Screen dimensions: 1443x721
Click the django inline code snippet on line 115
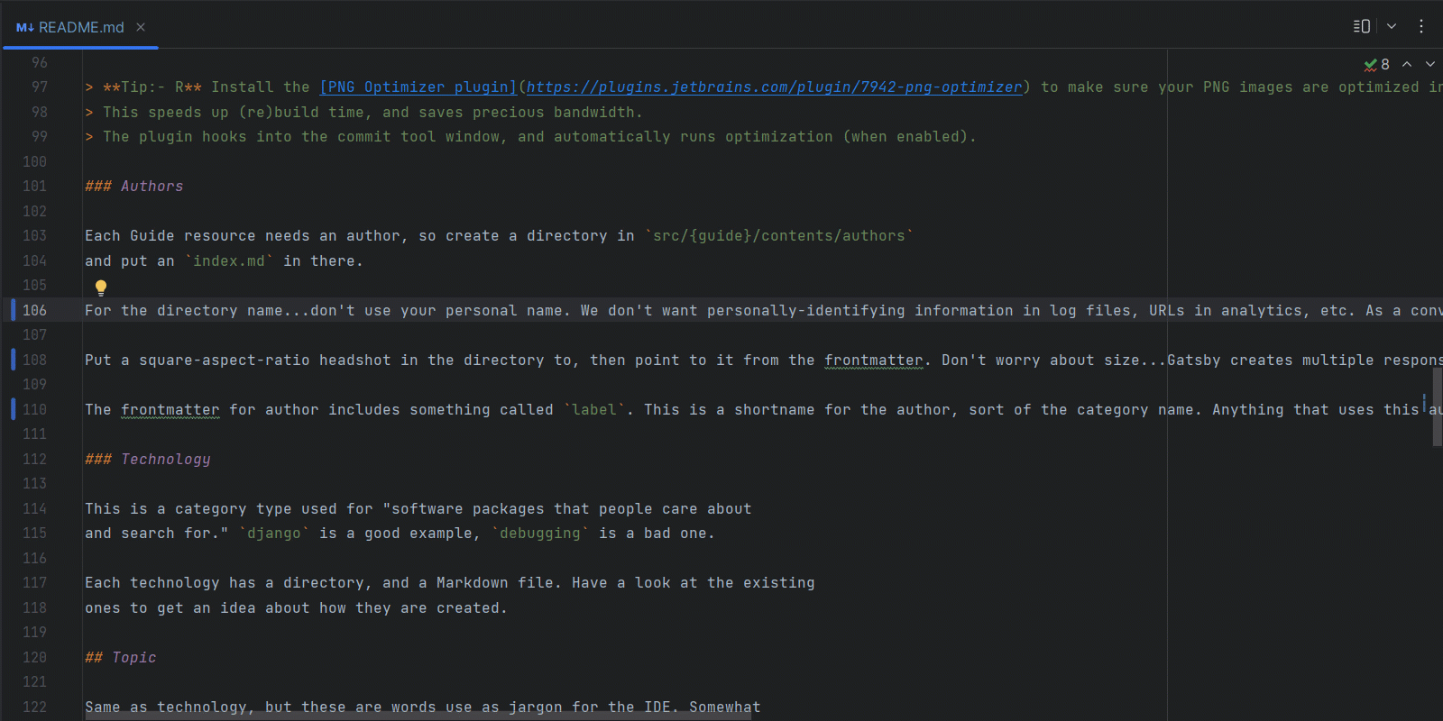tap(275, 533)
